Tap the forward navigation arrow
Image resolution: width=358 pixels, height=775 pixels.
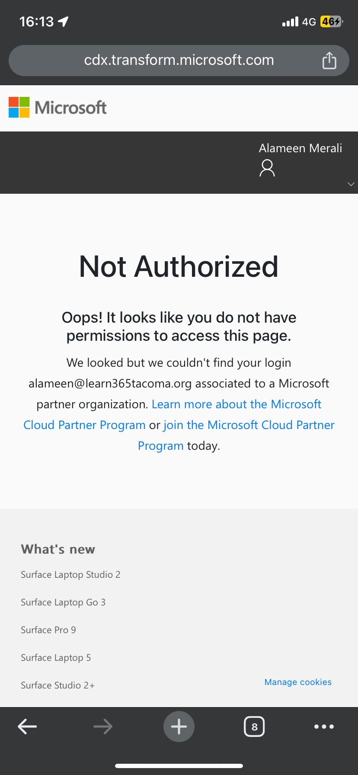pos(103,727)
